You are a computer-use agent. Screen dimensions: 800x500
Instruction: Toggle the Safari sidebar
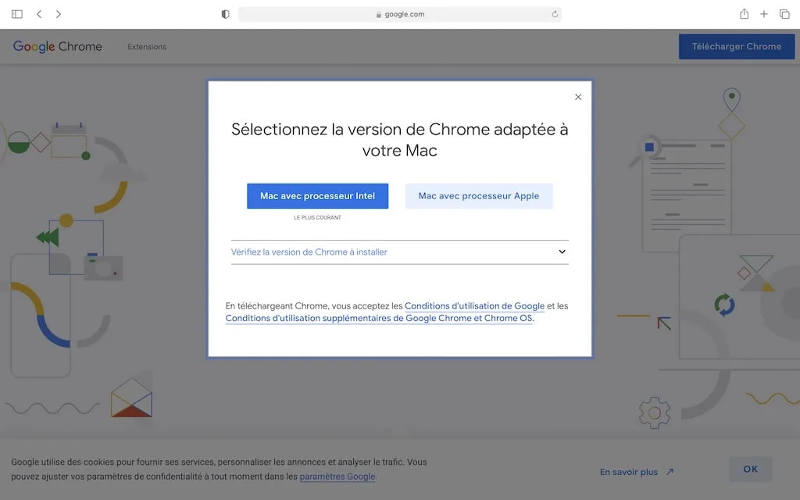pos(16,13)
